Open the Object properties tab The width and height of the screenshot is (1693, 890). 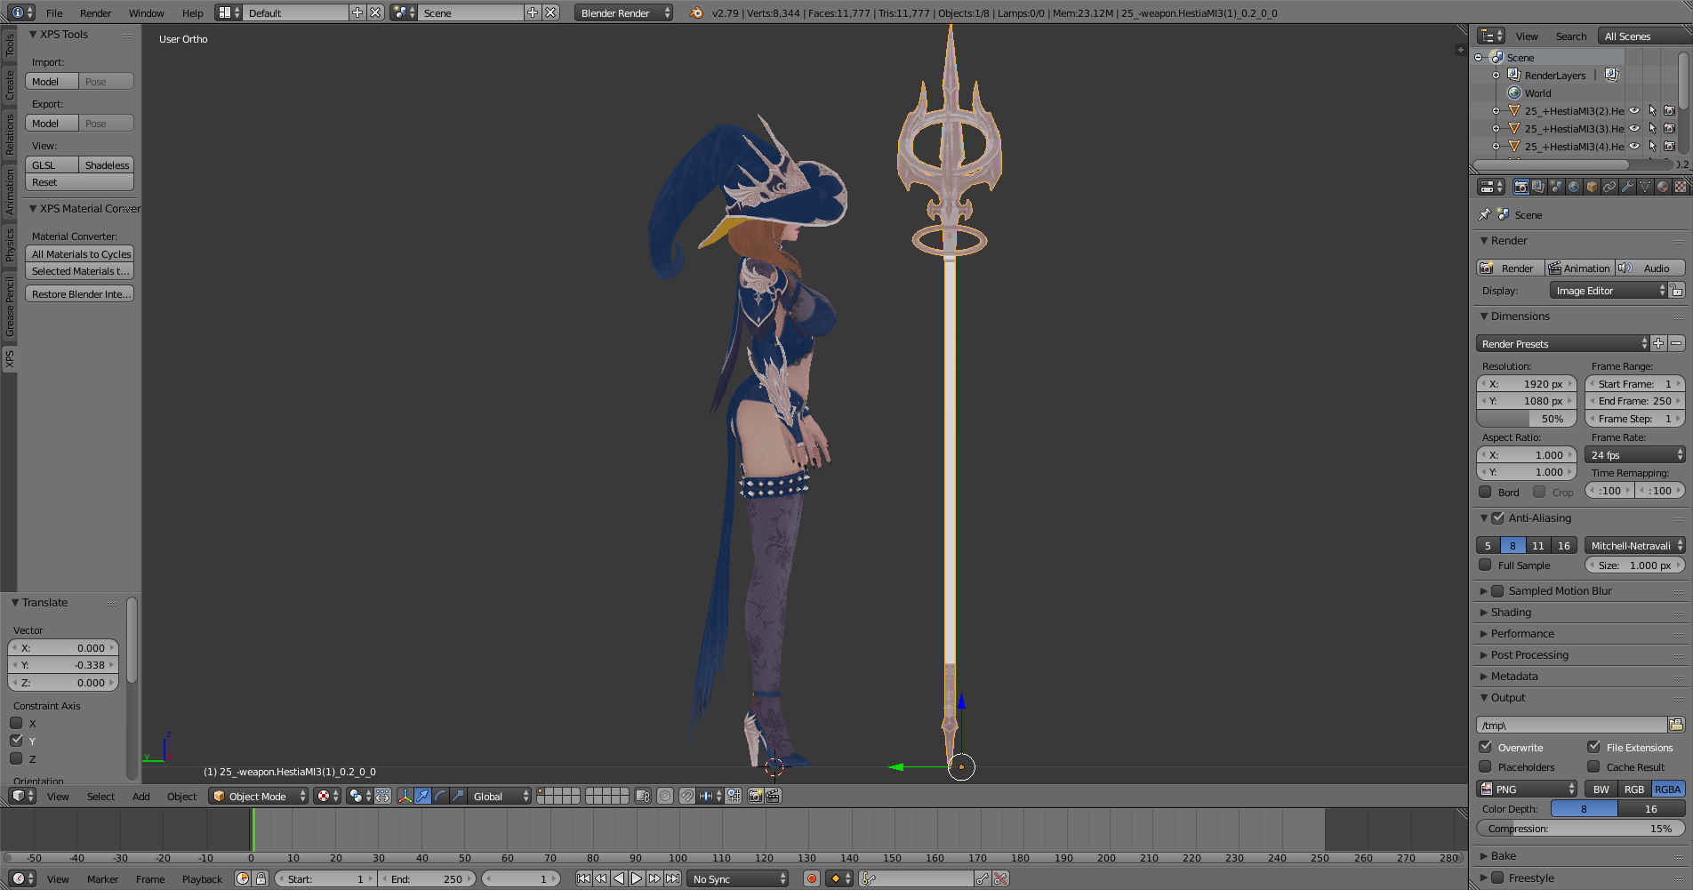click(1592, 187)
